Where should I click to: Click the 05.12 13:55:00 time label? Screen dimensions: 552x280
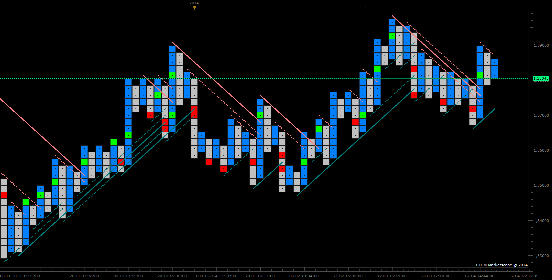point(128,276)
